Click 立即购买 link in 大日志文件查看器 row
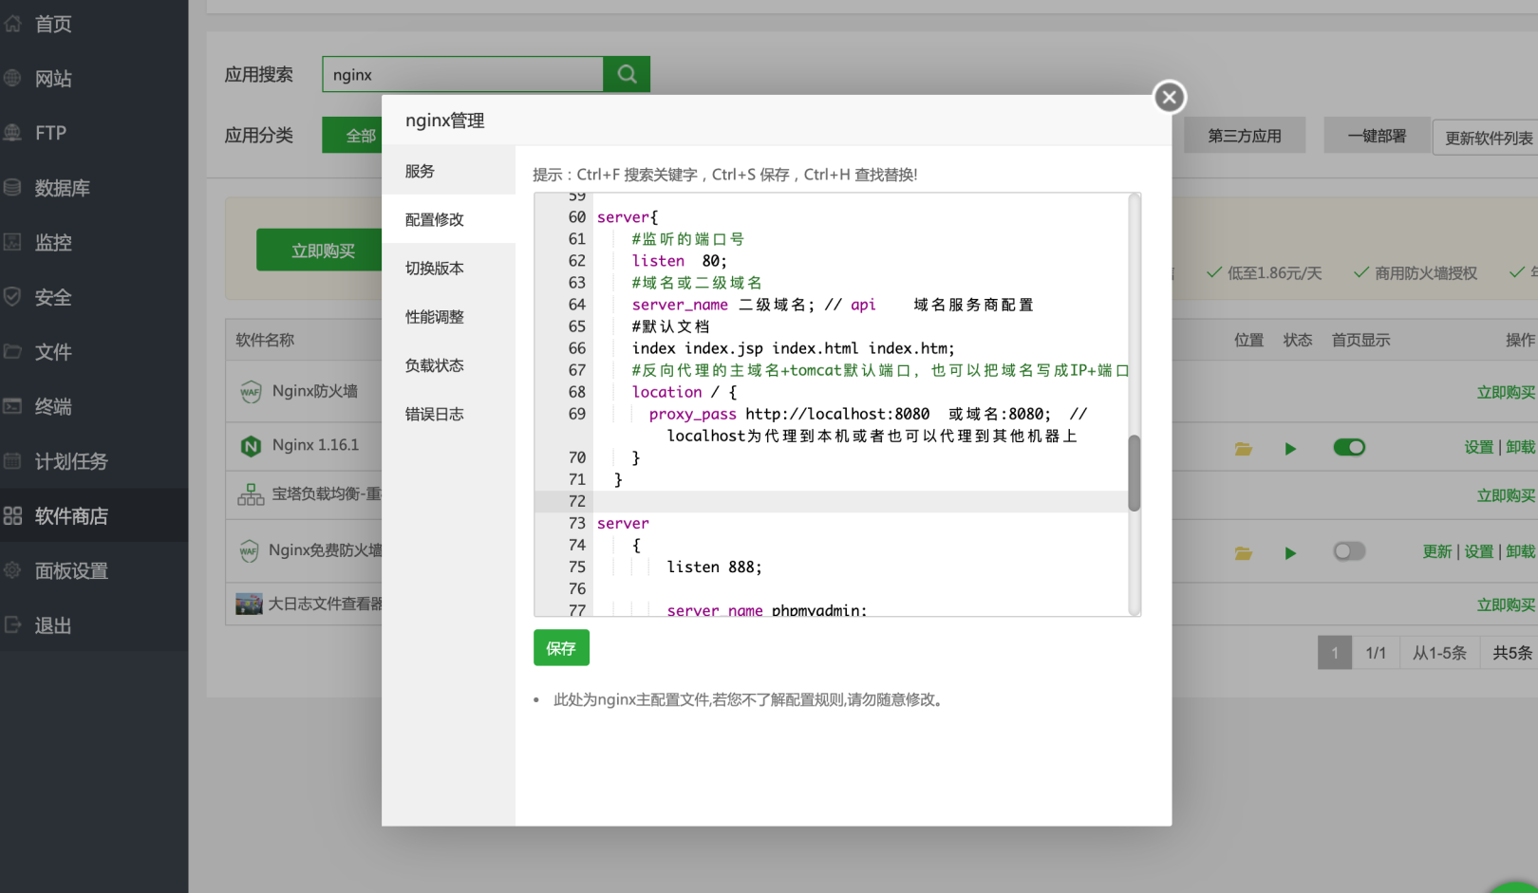Screen dimensions: 1538x893 click(1506, 605)
